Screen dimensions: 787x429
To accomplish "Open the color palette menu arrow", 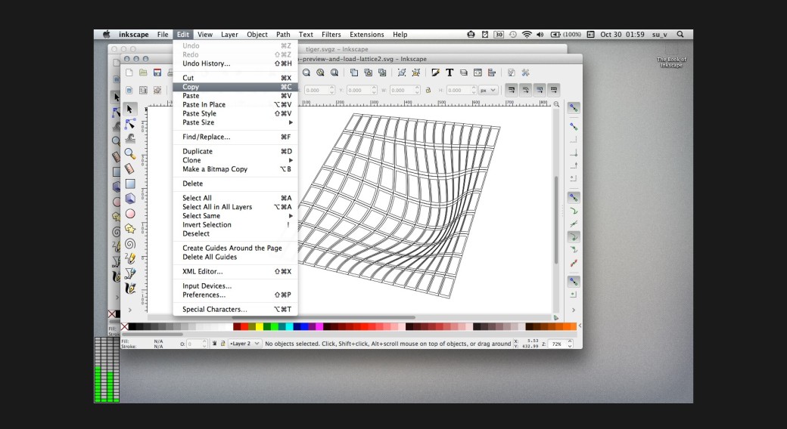I will 580,326.
